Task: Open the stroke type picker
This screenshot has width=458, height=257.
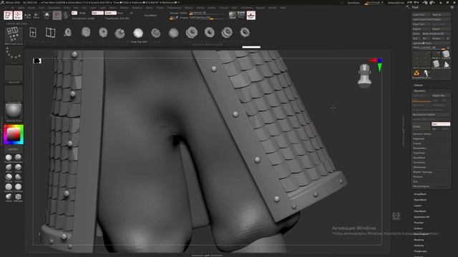Action: coord(14,54)
